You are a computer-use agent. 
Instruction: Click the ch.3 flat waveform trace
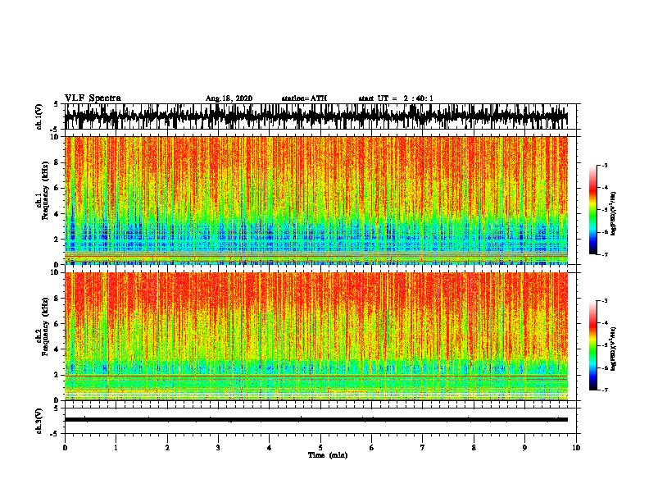click(315, 420)
